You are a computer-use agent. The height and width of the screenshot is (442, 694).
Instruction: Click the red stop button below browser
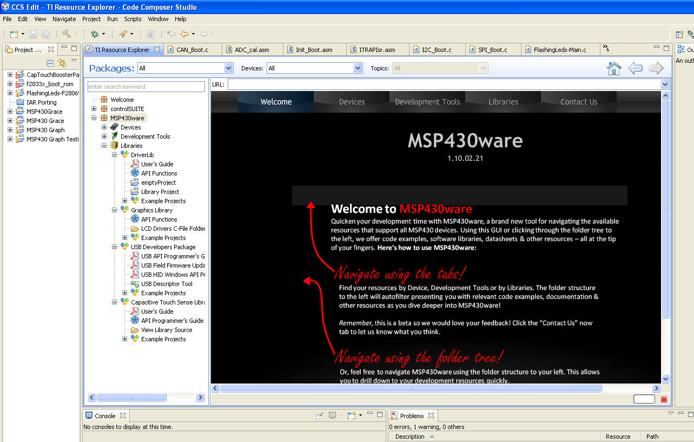[664, 399]
